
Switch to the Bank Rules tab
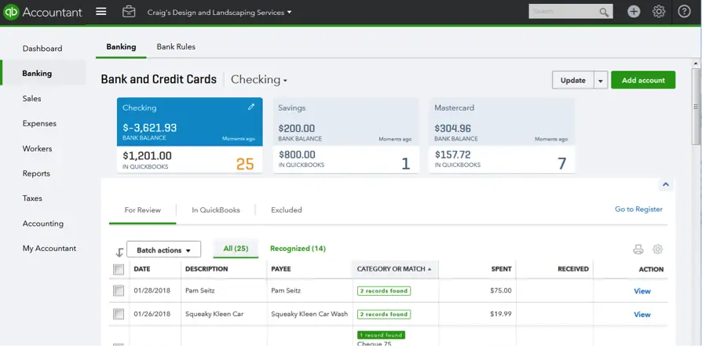[176, 47]
